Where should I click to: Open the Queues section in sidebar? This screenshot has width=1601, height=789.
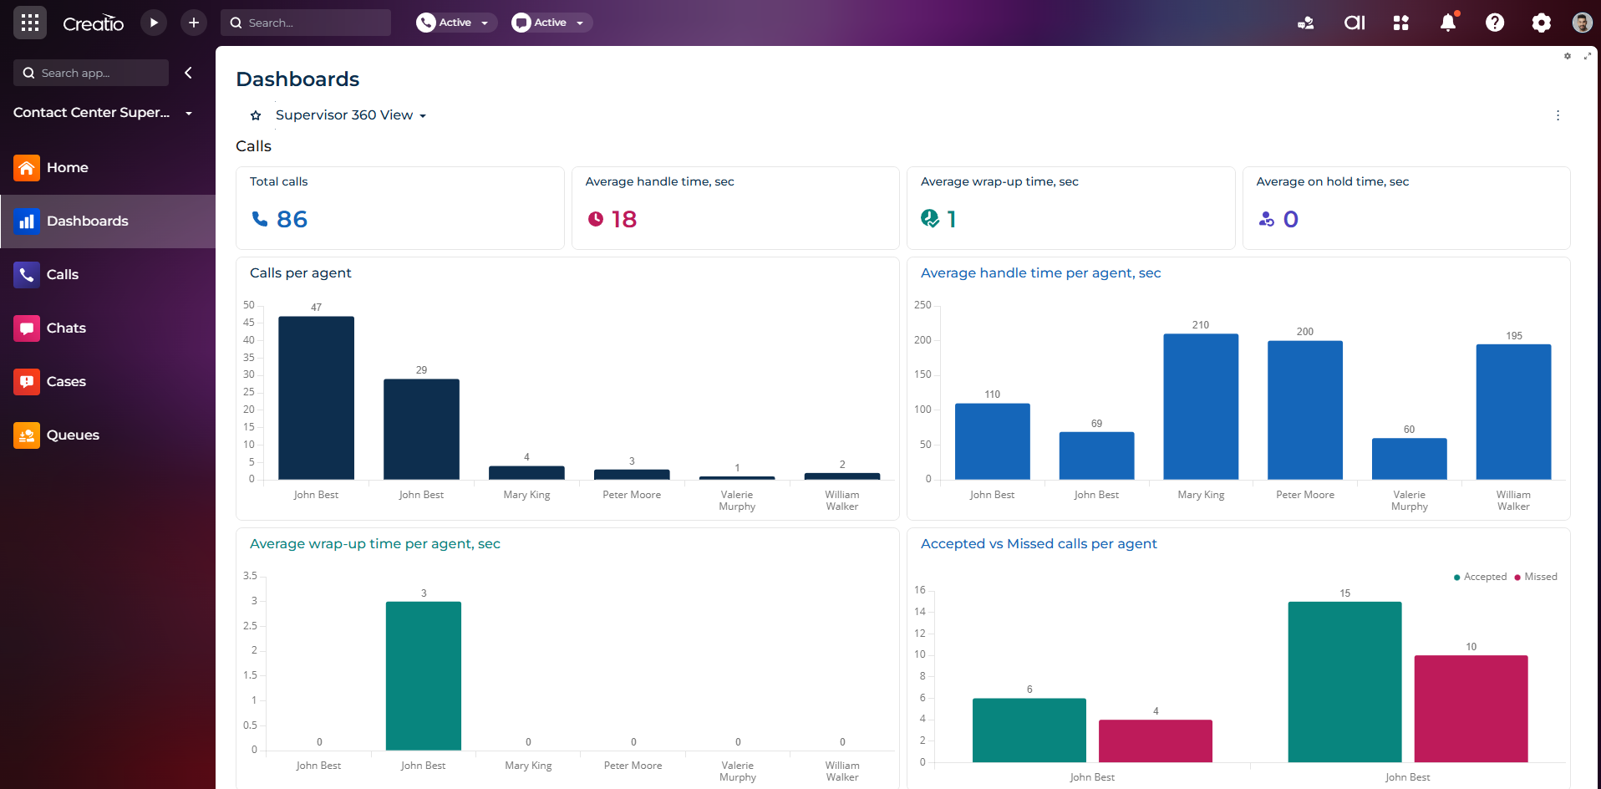pyautogui.click(x=73, y=435)
